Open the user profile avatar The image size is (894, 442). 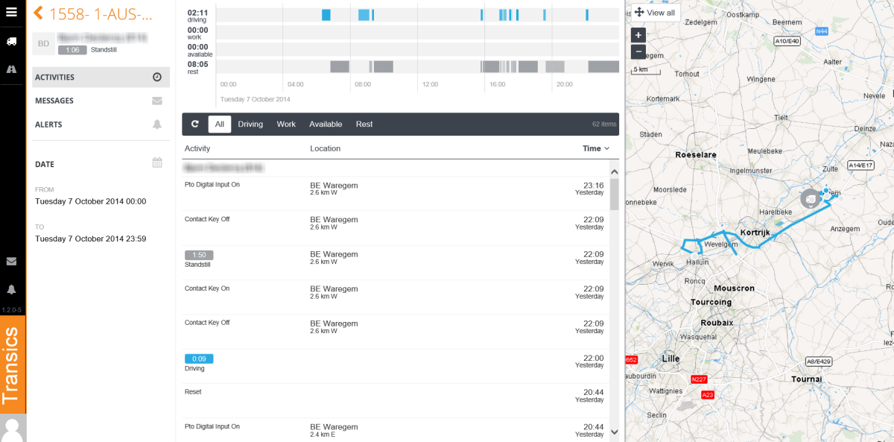pos(13,429)
